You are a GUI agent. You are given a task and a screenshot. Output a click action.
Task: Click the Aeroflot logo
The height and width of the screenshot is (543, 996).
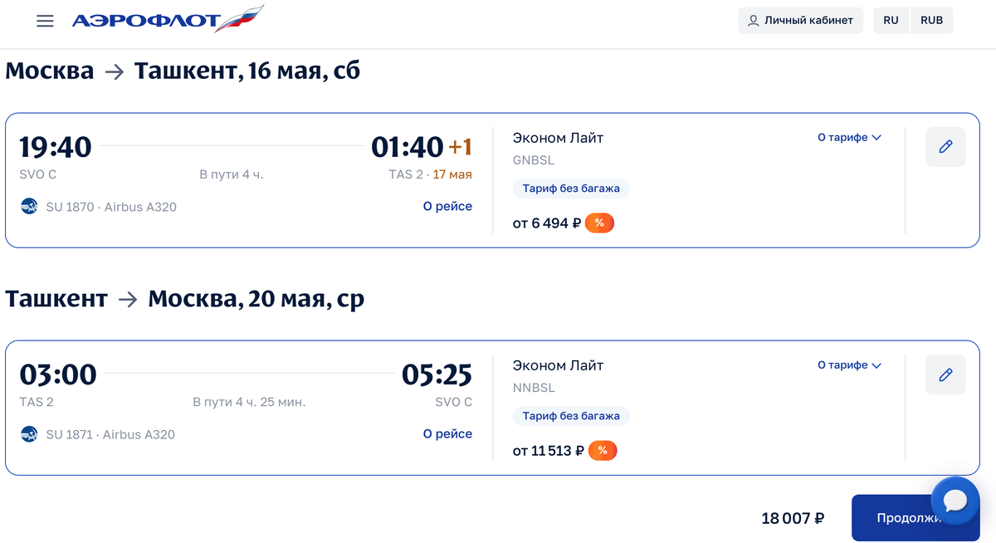click(167, 20)
